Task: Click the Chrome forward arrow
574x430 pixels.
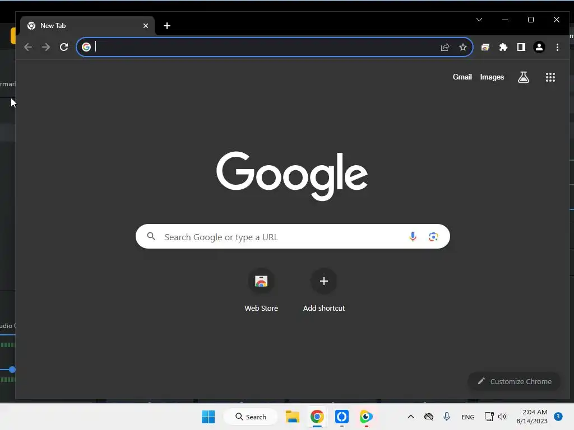Action: [46, 47]
